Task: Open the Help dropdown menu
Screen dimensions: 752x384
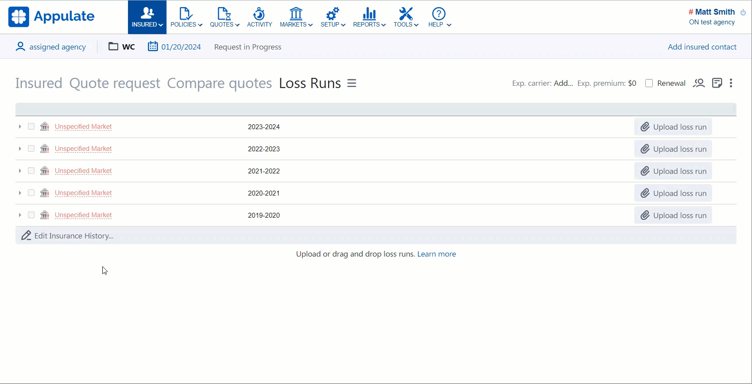Action: [x=439, y=17]
